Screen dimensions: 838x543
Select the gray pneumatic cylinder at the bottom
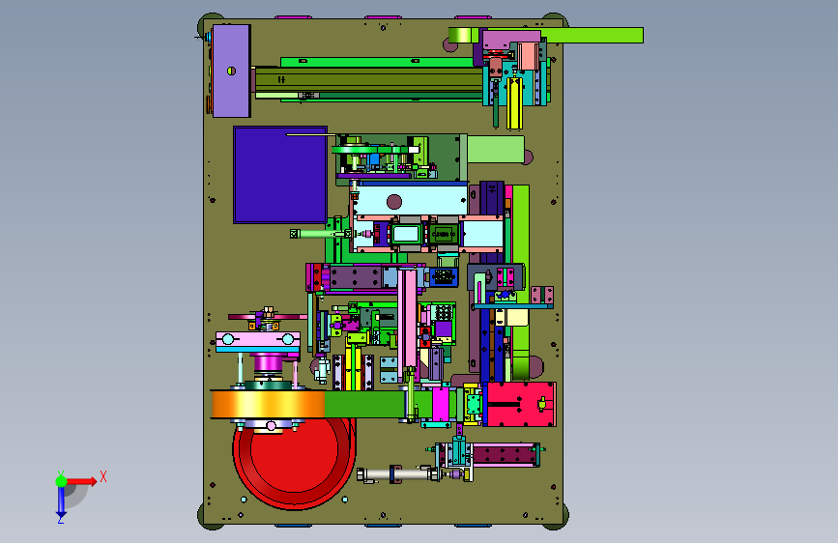(x=396, y=474)
